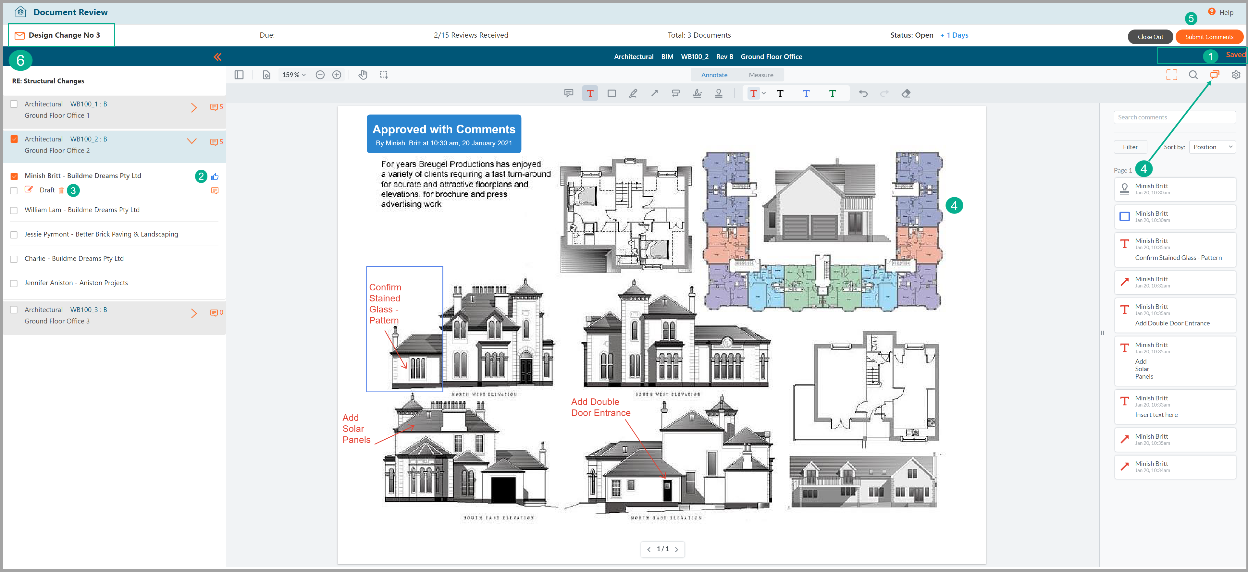The image size is (1248, 572).
Task: Click the thumbs up icon for Minish Britt
Action: (x=215, y=176)
